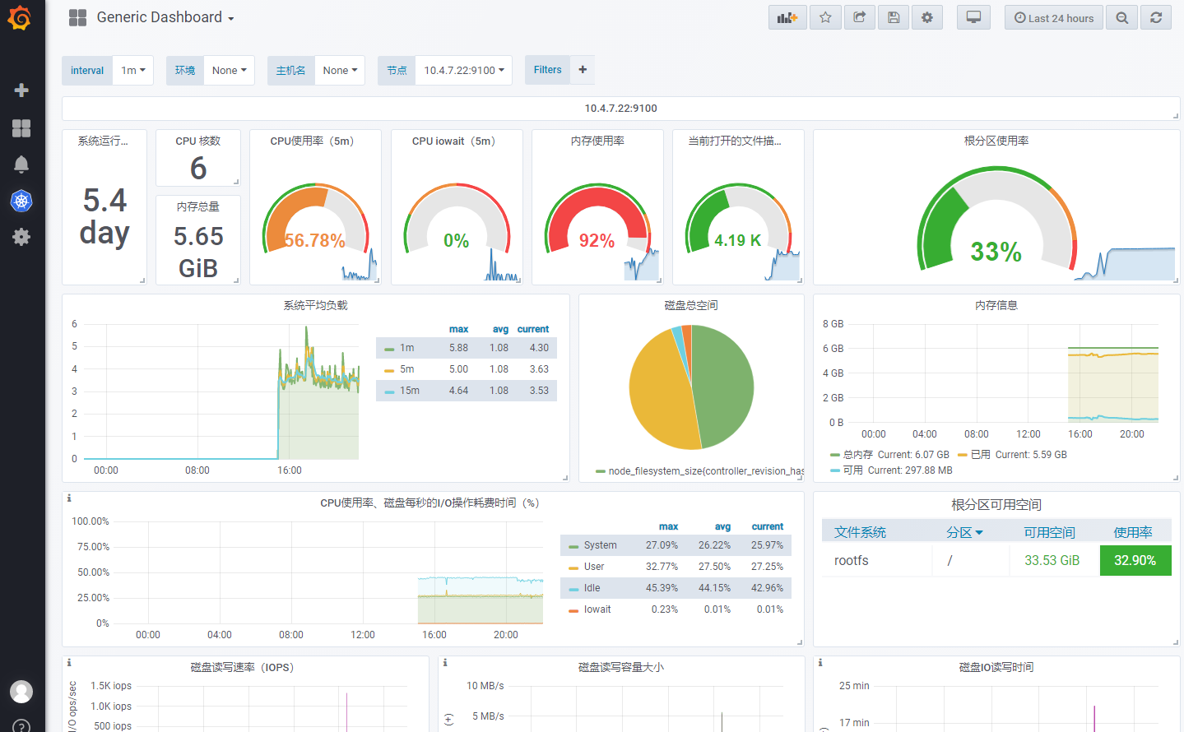1184x732 pixels.
Task: Open the 根分区可用空间 panel title menu
Action: pos(996,504)
